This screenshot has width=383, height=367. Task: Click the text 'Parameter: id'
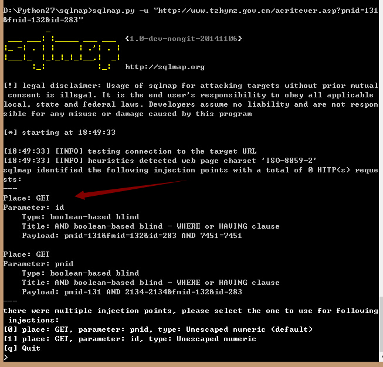[x=33, y=208]
